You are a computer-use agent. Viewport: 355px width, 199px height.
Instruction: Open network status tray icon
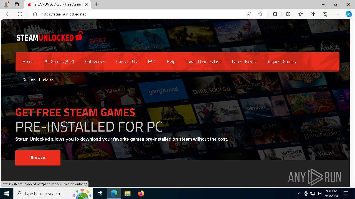click(313, 193)
